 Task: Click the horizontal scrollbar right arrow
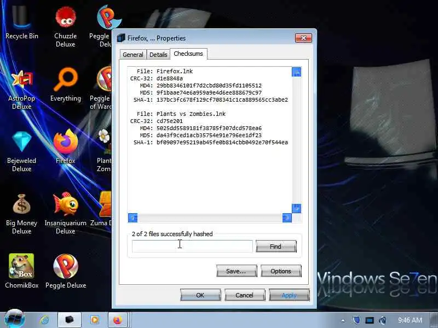287,218
